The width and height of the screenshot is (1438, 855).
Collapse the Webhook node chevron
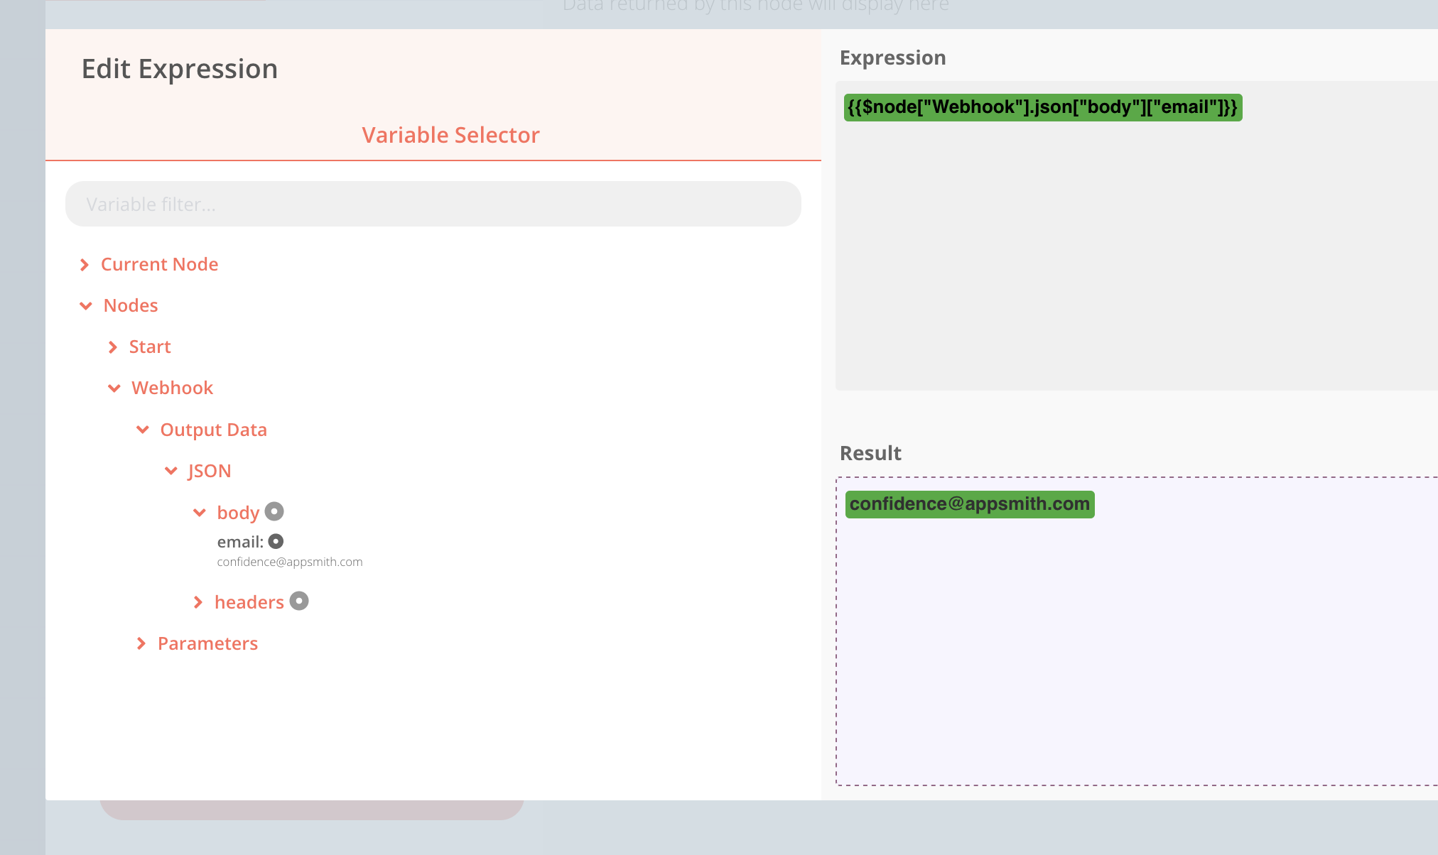pyautogui.click(x=114, y=388)
